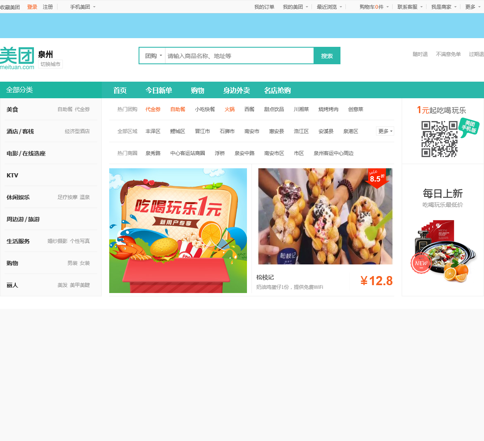Choose the 晋江市 district
This screenshot has width=484, height=441.
click(202, 131)
